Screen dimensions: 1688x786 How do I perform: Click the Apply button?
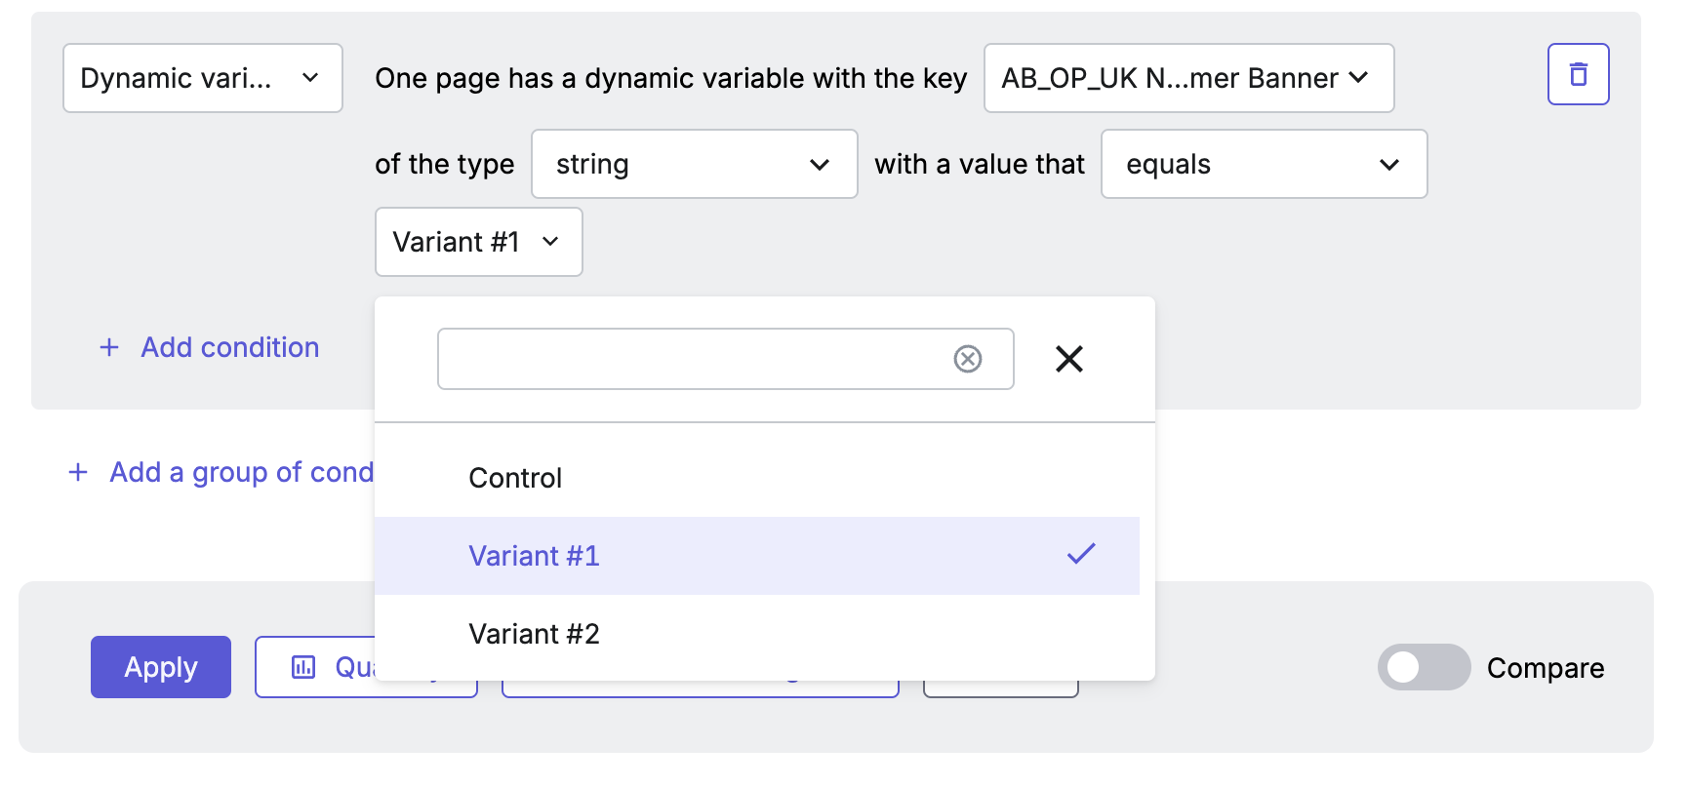click(161, 667)
